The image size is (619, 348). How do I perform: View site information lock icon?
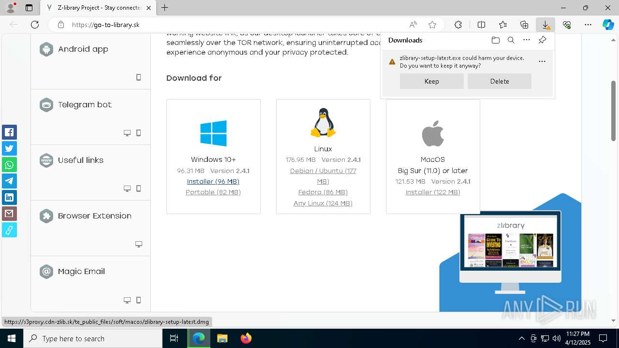pyautogui.click(x=61, y=25)
